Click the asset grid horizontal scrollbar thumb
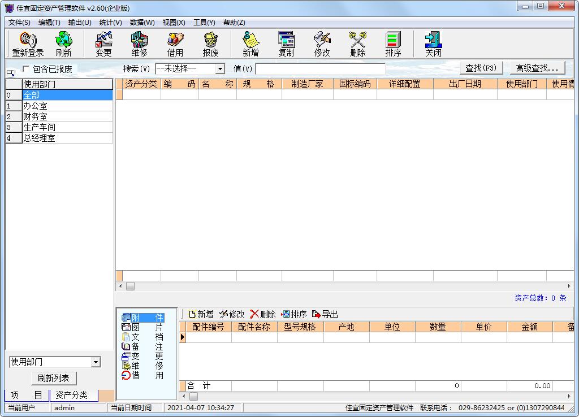Screen dimensions: 579x417 pyautogui.click(x=130, y=286)
